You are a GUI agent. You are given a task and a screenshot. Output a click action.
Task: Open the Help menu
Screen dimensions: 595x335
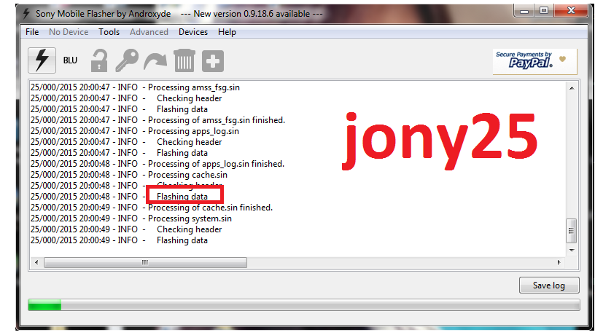pos(227,32)
